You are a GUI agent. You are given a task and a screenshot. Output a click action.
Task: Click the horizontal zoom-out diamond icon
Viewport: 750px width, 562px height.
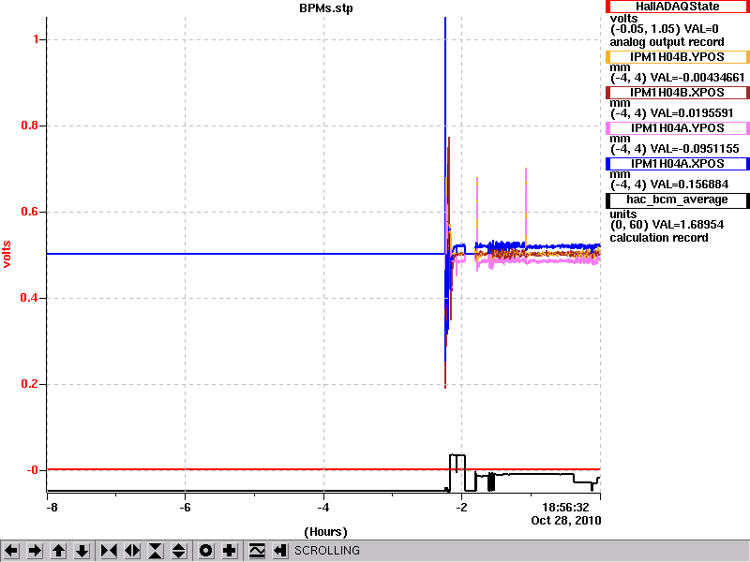[132, 551]
